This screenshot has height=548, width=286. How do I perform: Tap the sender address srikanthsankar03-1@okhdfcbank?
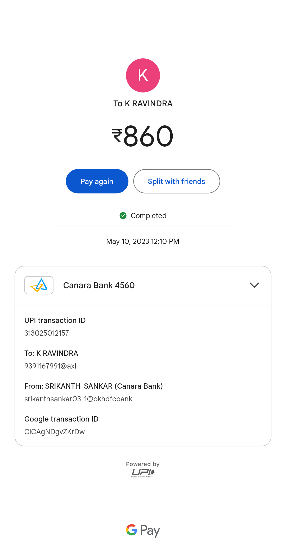coord(78,399)
